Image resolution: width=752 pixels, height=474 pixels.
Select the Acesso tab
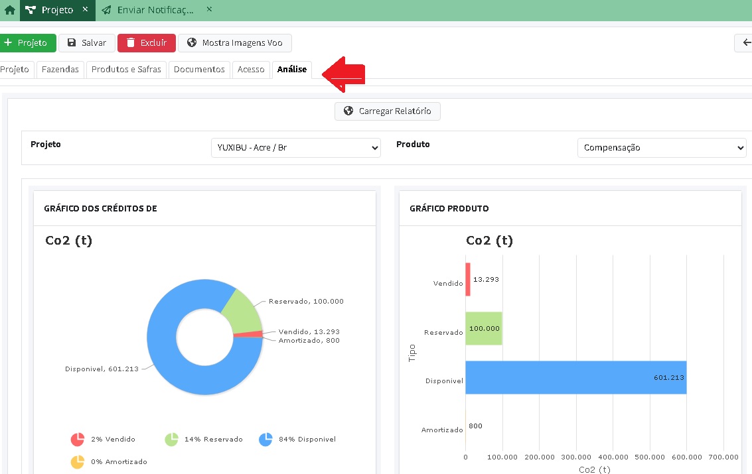(x=251, y=70)
